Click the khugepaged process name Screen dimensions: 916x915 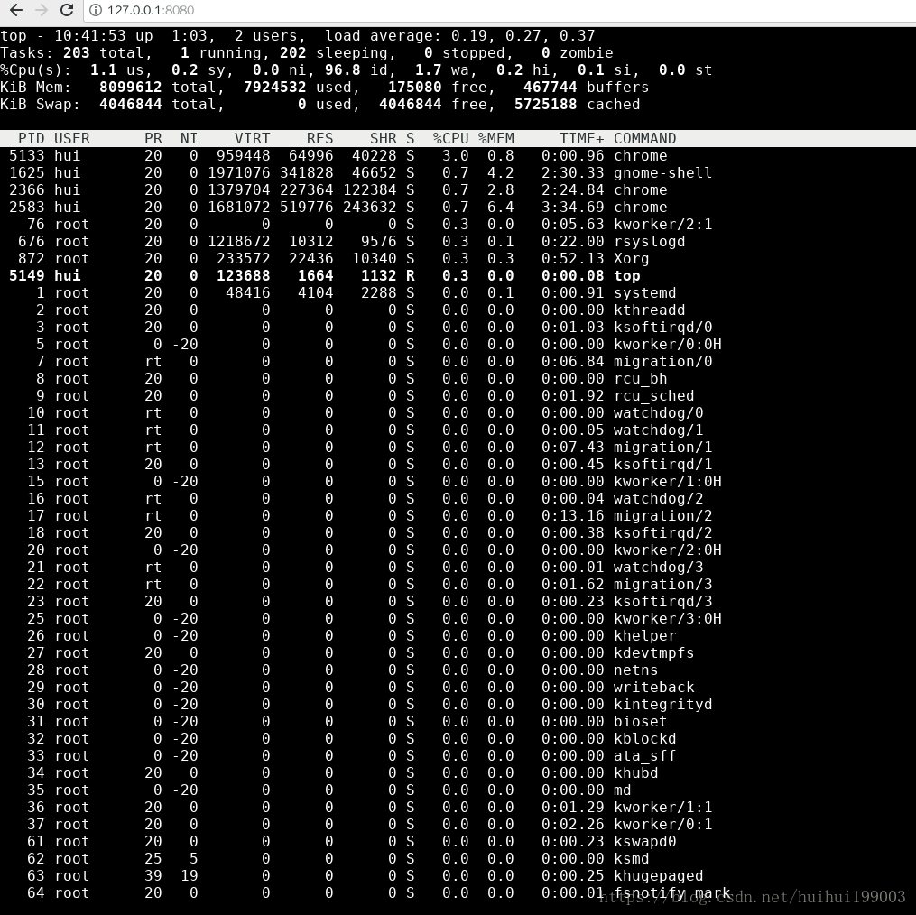[659, 876]
